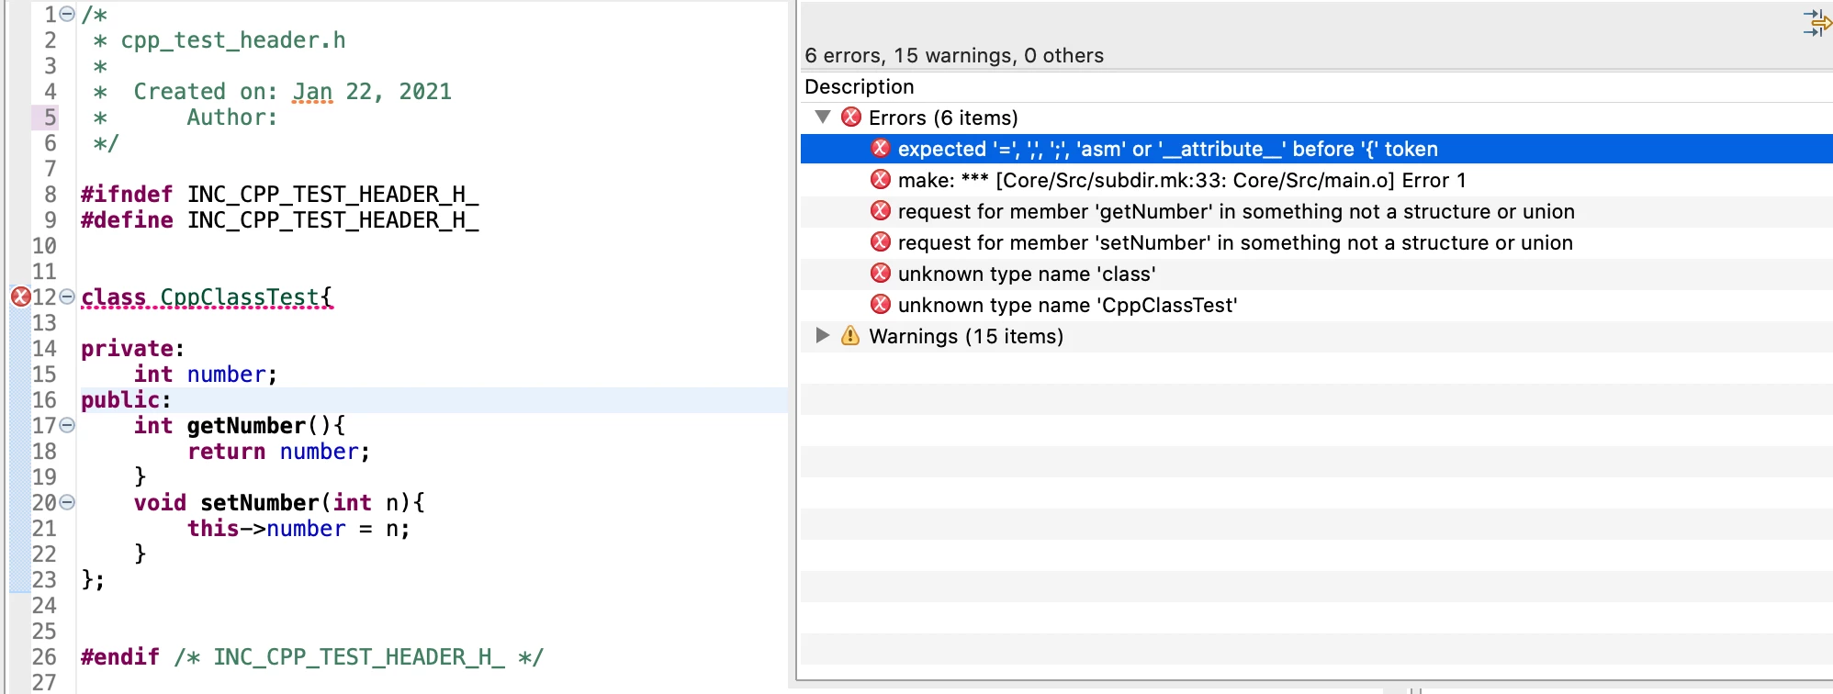Click error icon beside 'getNumber' error

coord(881,210)
